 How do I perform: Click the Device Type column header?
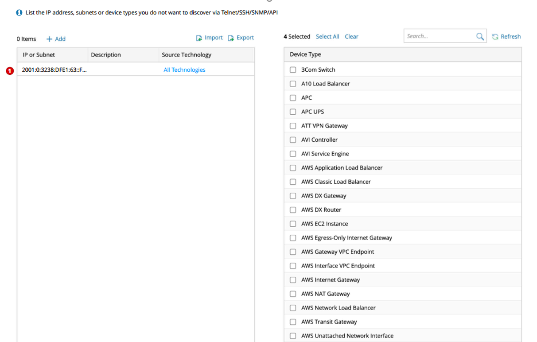[x=403, y=54]
